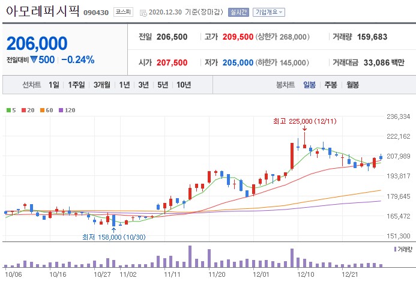416x281 pixels.
Task: Click the 아모레퍼시픽 stock name title
Action: pyautogui.click(x=43, y=11)
